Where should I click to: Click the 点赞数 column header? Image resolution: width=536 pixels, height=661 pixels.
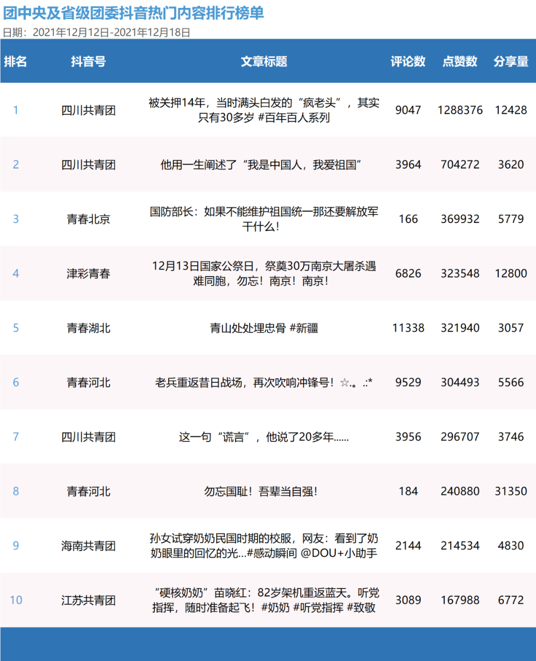pos(459,62)
